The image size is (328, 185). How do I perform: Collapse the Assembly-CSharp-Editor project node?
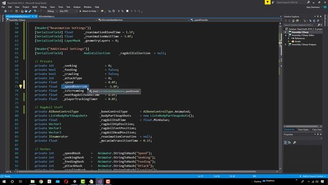pyautogui.click(x=285, y=35)
